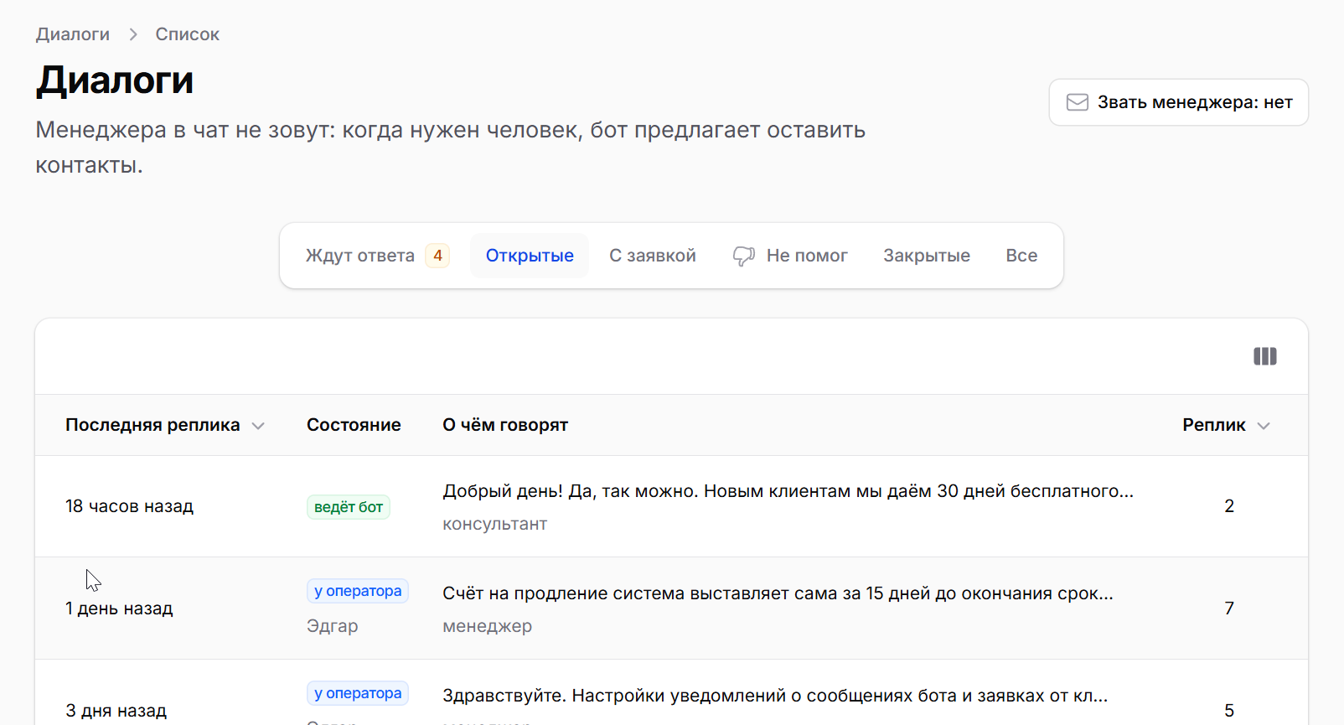The height and width of the screenshot is (725, 1344).
Task: Click the Звать менеджера: нет button
Action: pos(1178,102)
